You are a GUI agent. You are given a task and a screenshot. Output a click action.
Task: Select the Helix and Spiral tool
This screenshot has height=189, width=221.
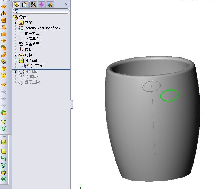click(4, 179)
